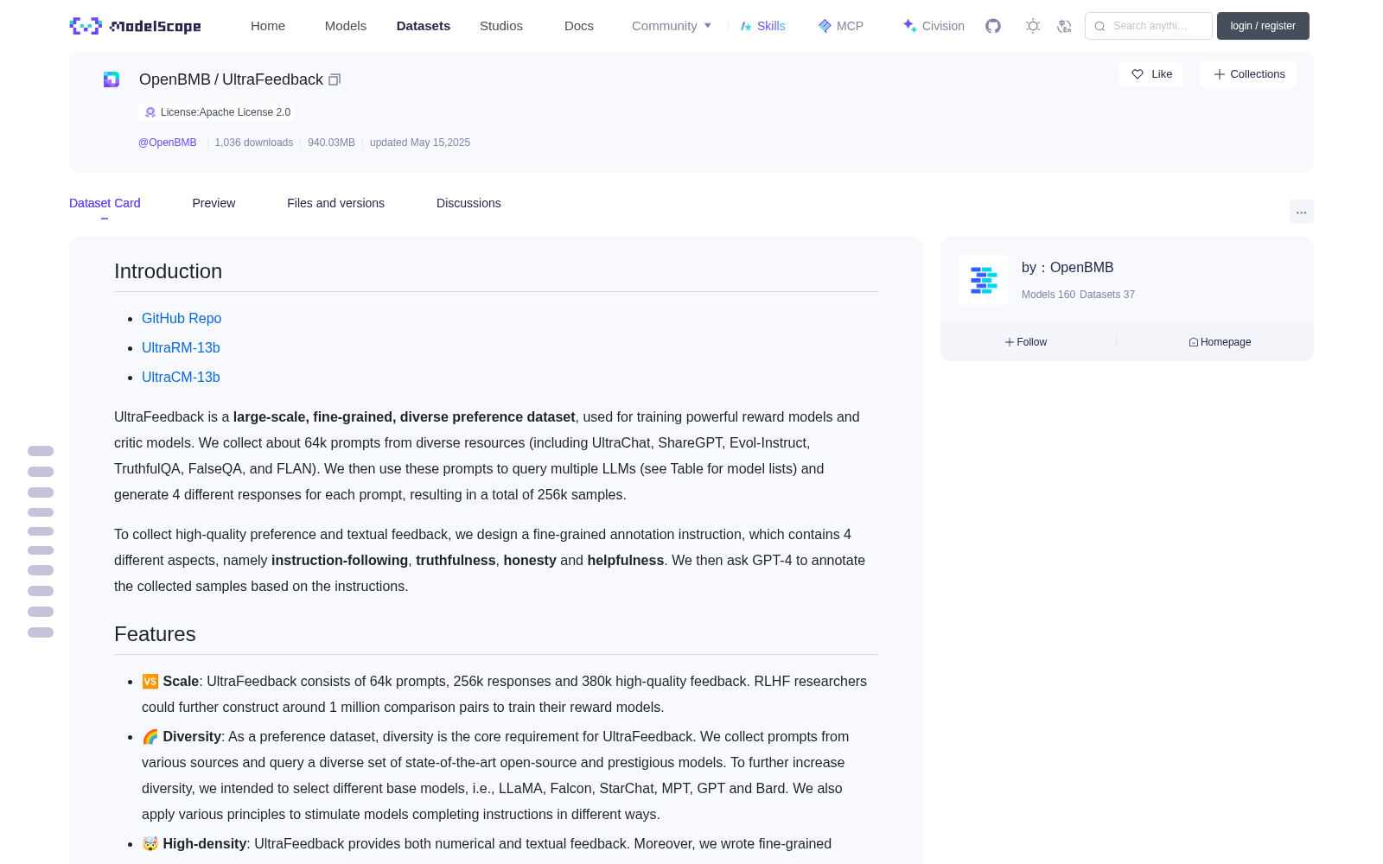Open the GitHub Repo link
This screenshot has width=1383, height=864.
point(182,318)
